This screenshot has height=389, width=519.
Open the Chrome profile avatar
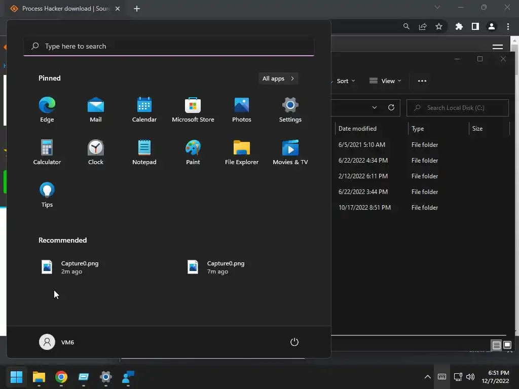click(492, 26)
